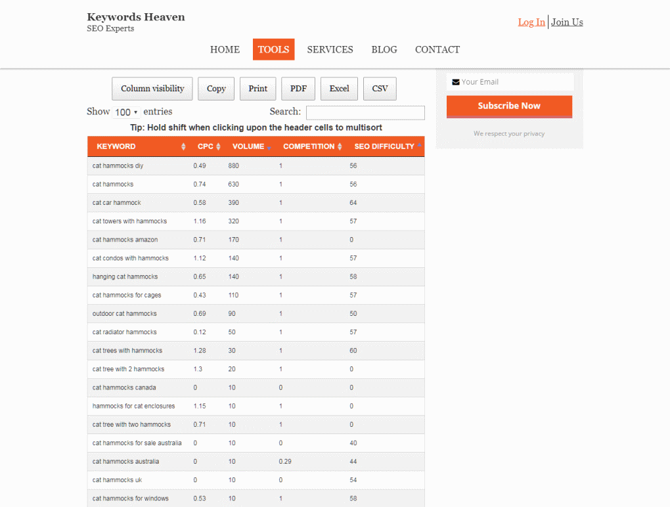Sort by Competition column arrows icon

pos(340,146)
